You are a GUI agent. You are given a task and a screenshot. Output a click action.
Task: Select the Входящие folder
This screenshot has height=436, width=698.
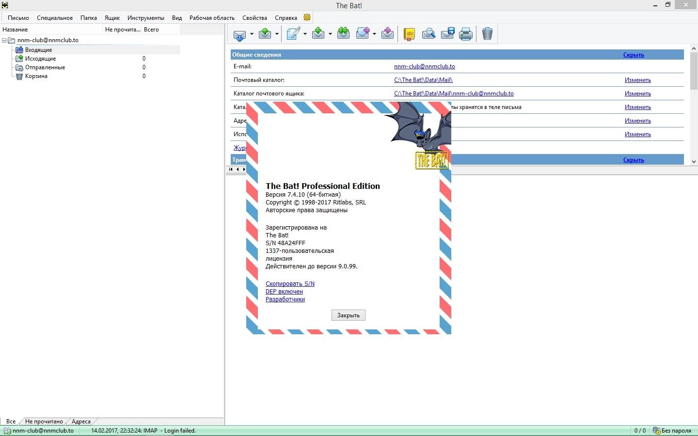38,50
